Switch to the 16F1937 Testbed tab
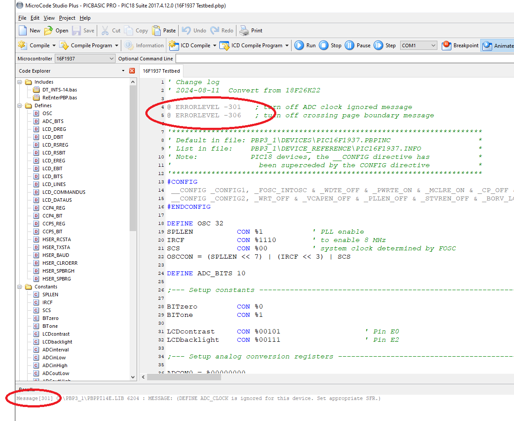 [x=161, y=71]
